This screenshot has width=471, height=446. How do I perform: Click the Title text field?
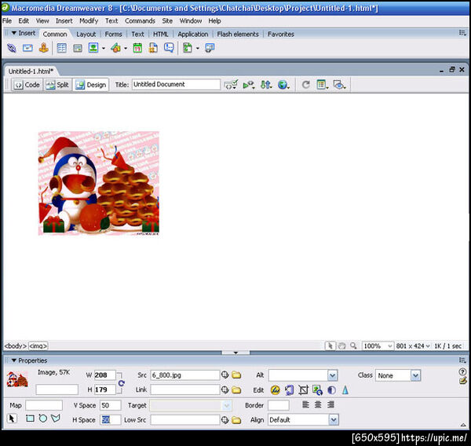176,85
